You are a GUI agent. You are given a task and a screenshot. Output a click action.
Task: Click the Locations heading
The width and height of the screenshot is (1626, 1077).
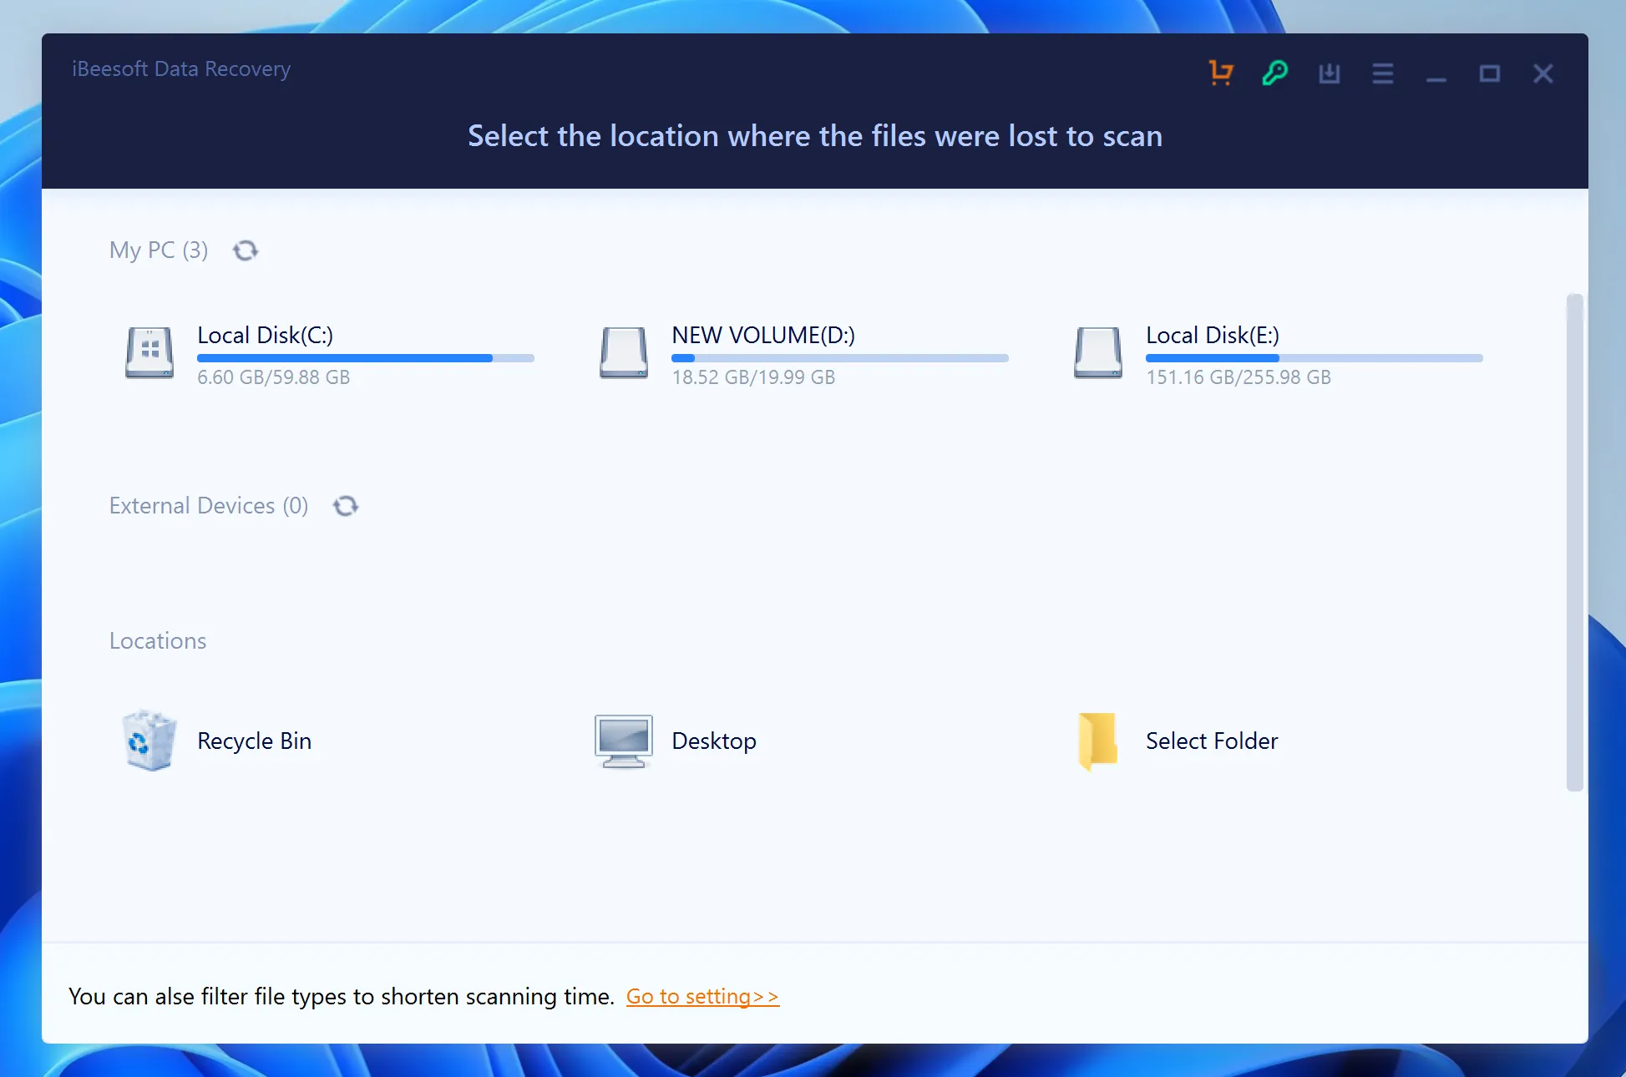click(x=158, y=641)
